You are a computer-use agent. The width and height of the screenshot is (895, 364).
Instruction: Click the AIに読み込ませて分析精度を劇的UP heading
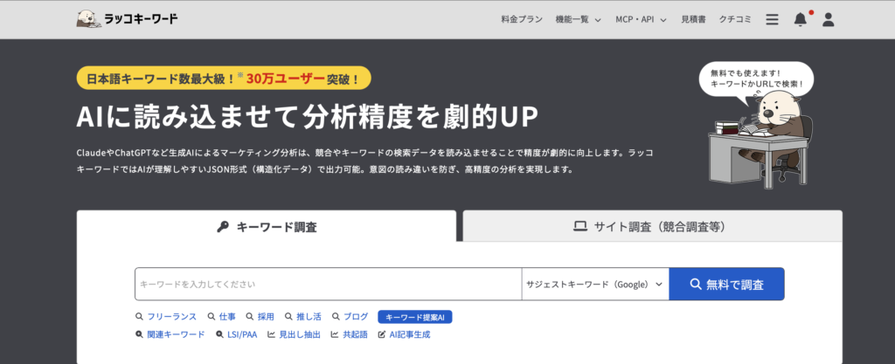(x=307, y=118)
